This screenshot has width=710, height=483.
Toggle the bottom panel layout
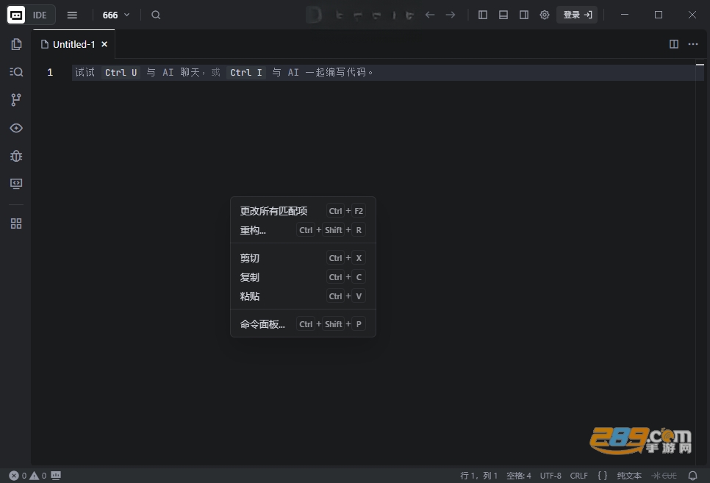[503, 15]
